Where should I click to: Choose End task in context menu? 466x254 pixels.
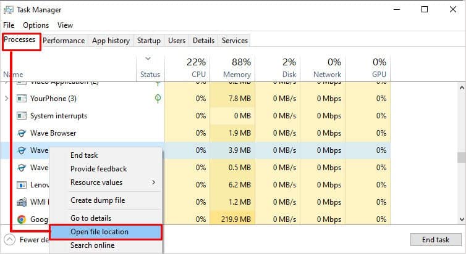[x=106, y=155]
